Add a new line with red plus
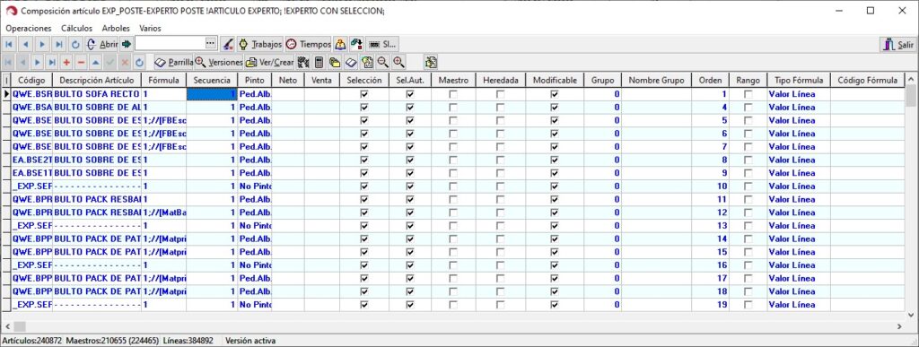919x347 pixels. (x=66, y=62)
